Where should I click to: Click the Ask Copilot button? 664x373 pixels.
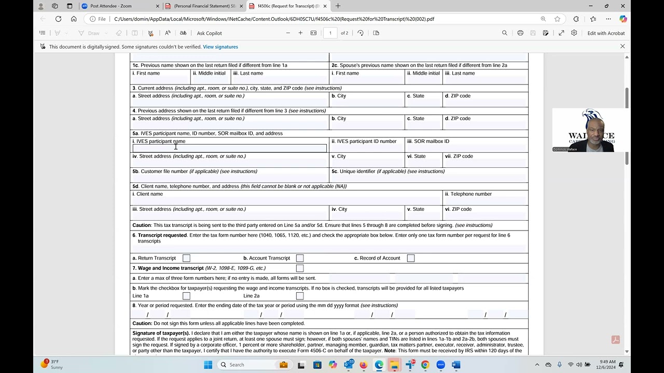(209, 33)
